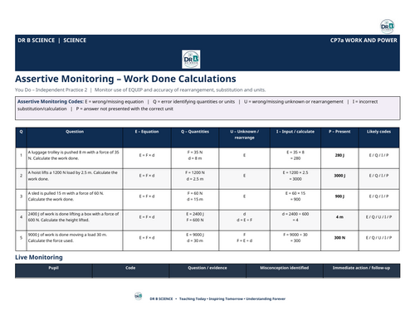The image size is (415, 320).
Task: Click the hoist lifts 1200 N load question
Action: (73, 176)
